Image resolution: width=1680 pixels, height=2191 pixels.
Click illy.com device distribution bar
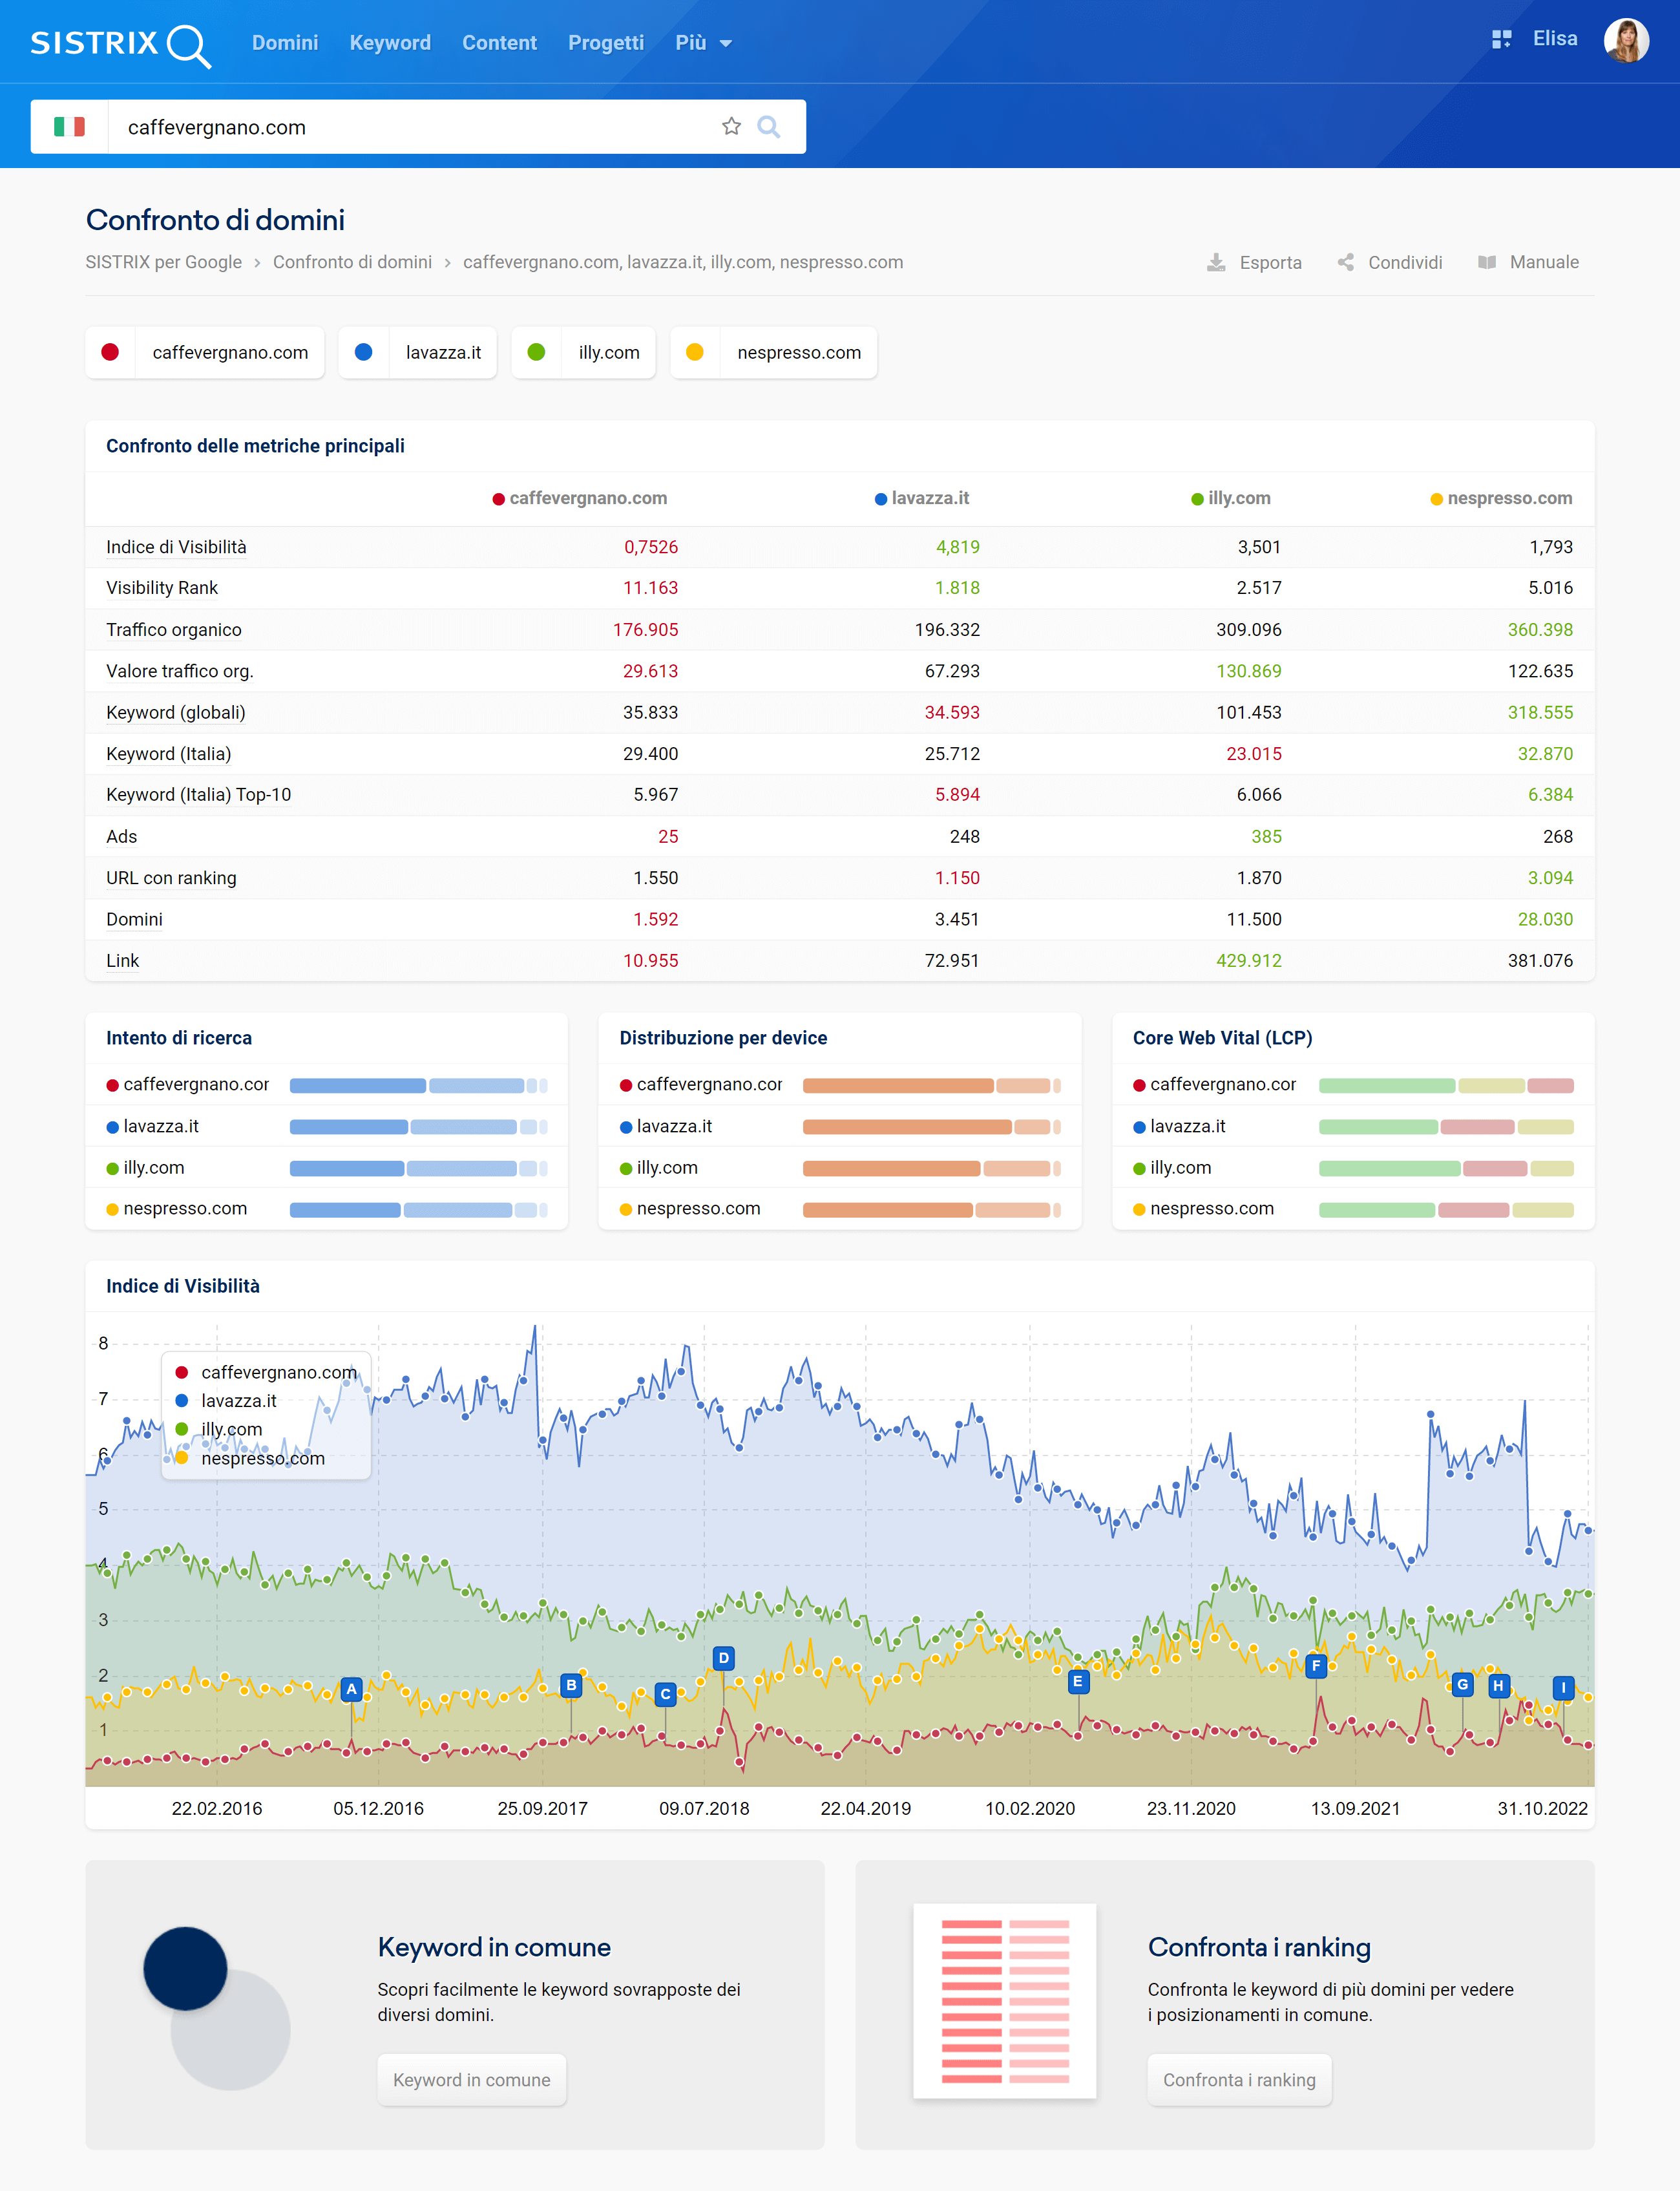932,1168
